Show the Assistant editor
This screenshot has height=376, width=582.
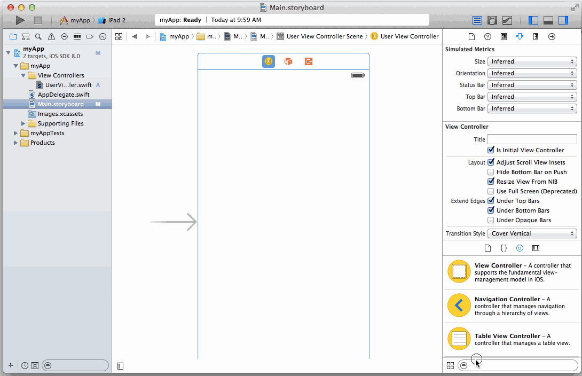click(x=492, y=20)
